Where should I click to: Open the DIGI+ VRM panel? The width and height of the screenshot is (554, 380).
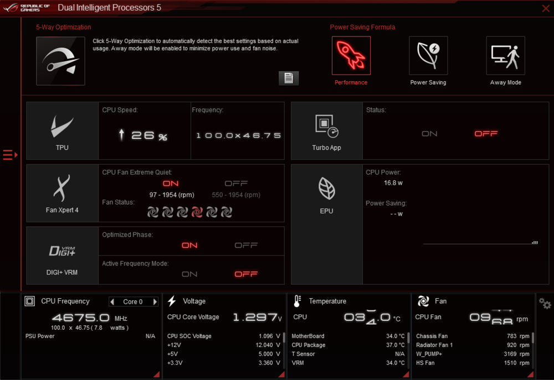tap(62, 255)
